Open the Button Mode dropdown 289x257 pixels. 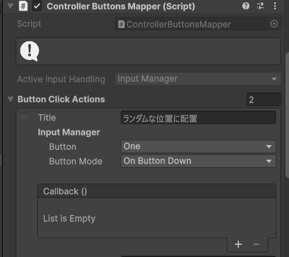(x=198, y=161)
